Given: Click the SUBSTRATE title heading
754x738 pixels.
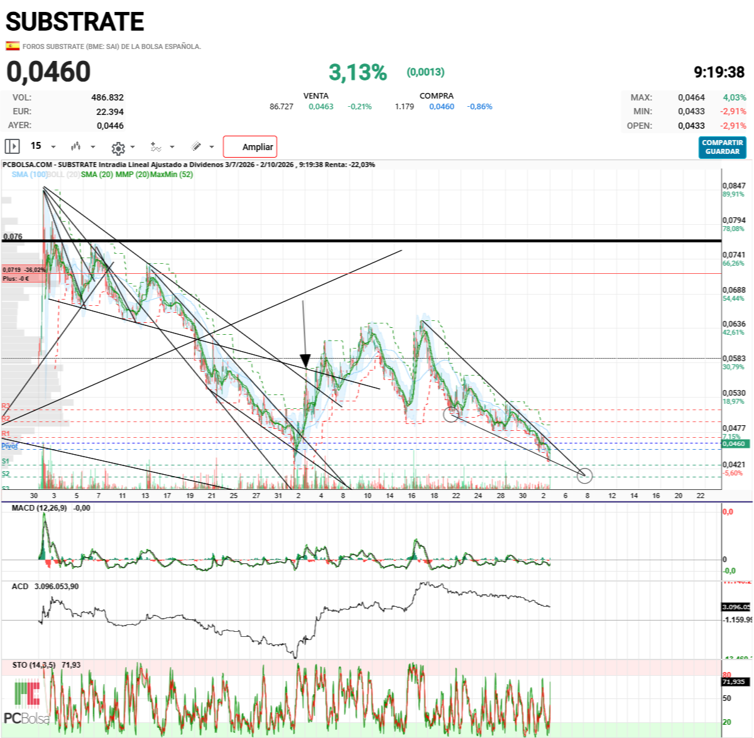Looking at the screenshot, I should 75,22.
